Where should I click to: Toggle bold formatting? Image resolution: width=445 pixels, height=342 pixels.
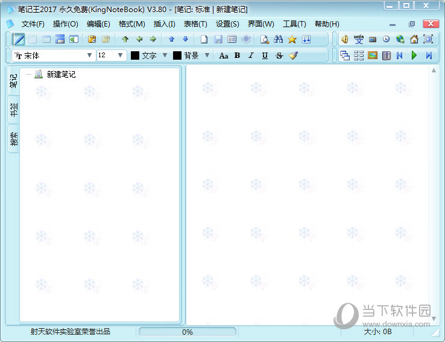237,55
